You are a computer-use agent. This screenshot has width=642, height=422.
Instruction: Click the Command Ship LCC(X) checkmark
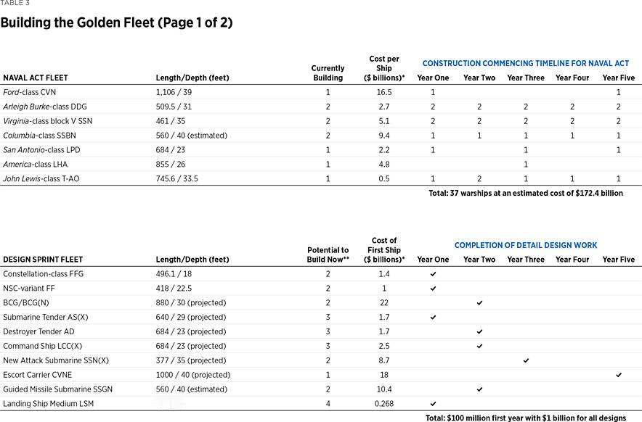pos(479,346)
